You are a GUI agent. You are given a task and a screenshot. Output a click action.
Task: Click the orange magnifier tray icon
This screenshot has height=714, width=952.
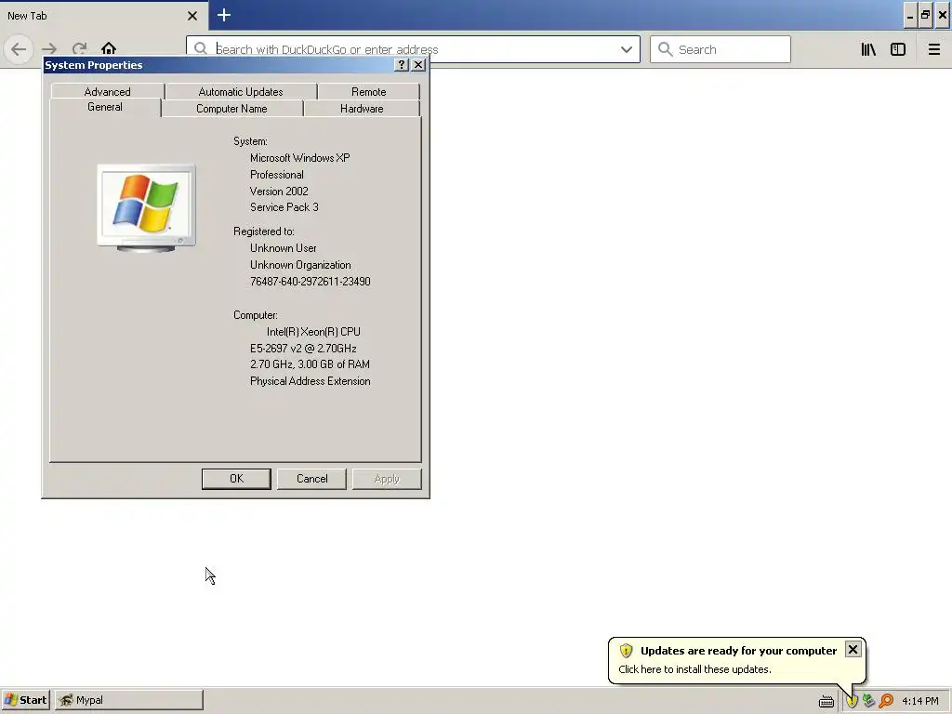click(886, 701)
